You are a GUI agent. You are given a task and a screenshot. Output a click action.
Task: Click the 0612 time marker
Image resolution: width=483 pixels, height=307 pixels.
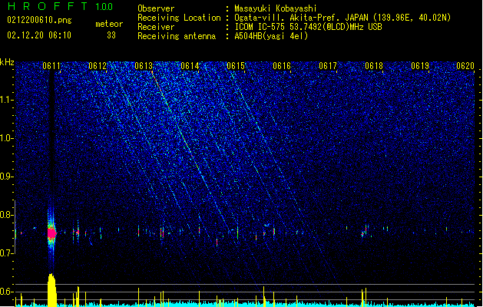click(98, 66)
